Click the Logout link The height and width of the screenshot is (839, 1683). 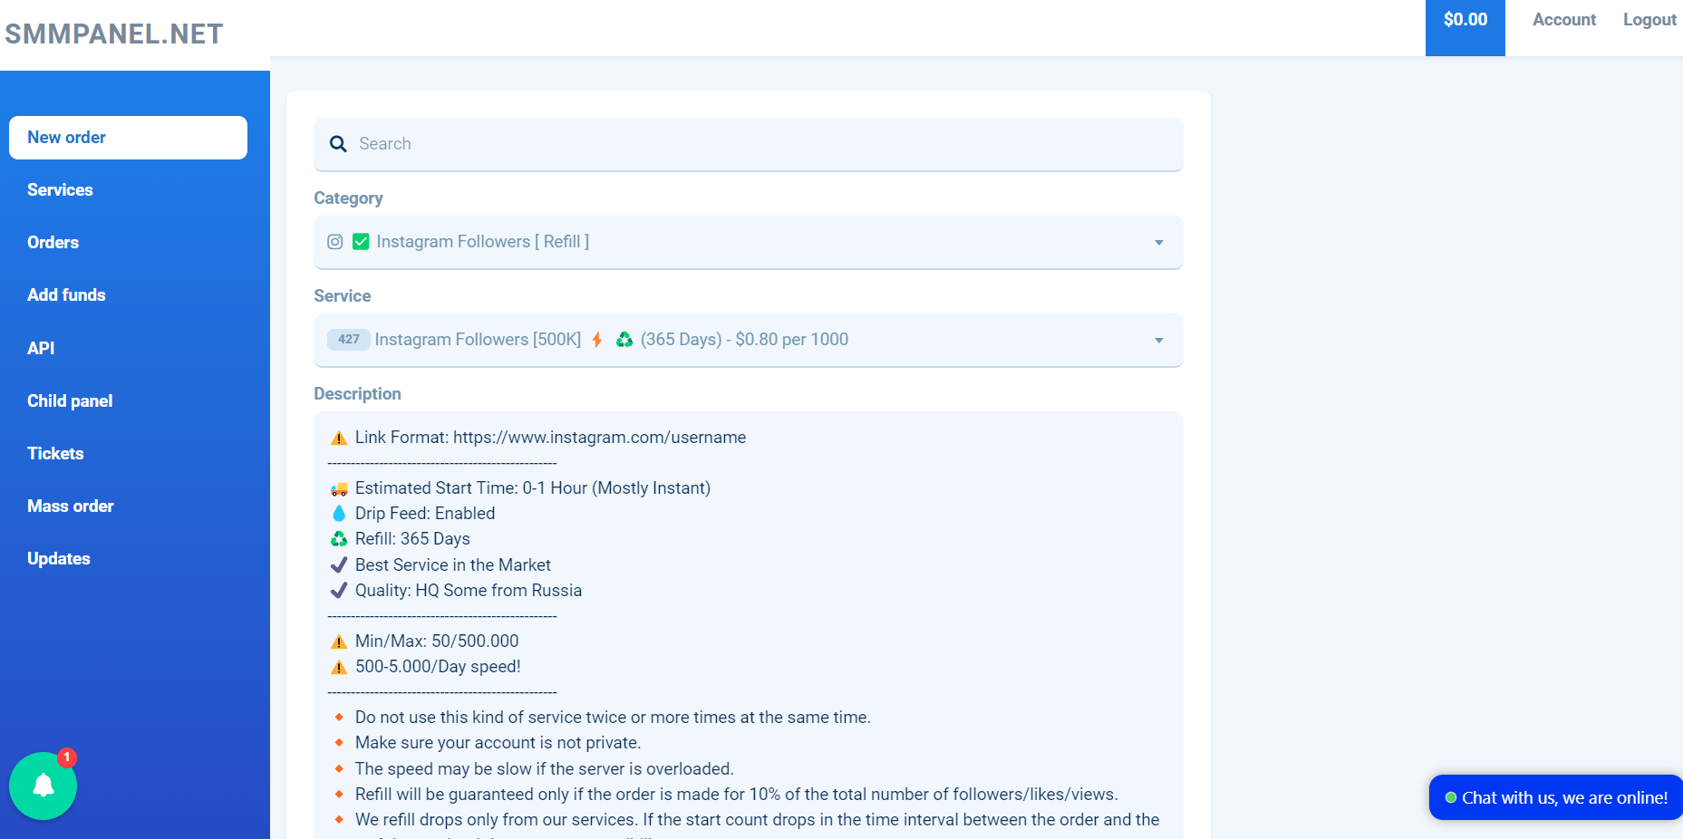(1649, 20)
